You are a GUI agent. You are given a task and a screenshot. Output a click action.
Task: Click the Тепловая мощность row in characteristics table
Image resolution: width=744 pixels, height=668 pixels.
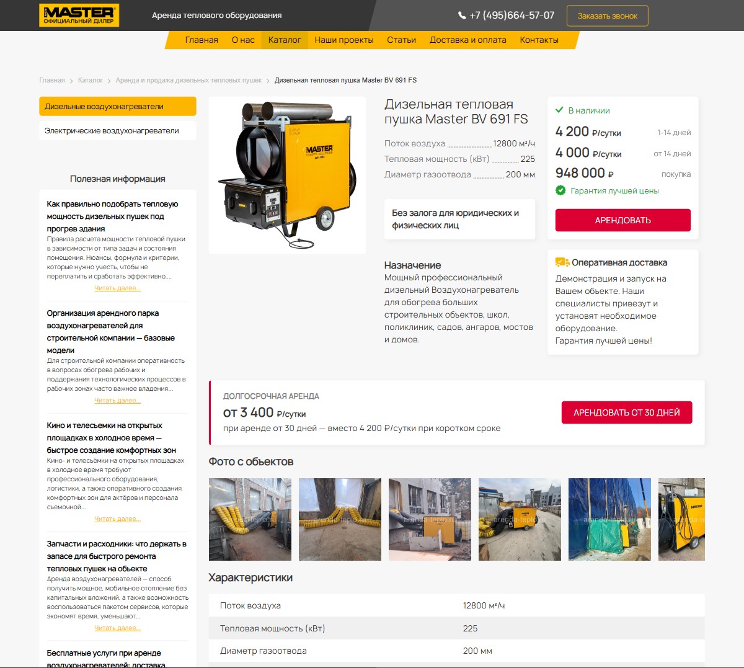(x=457, y=628)
